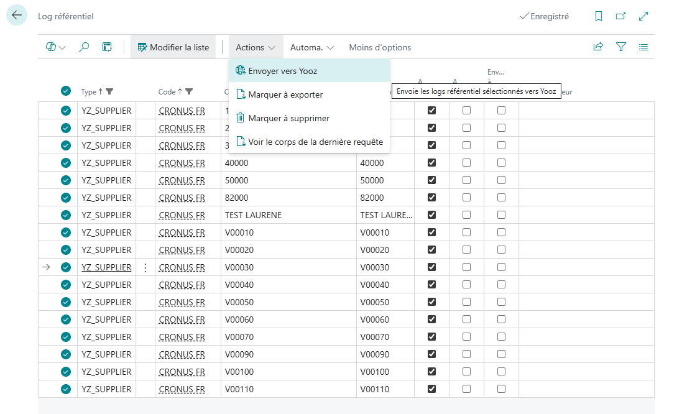Tick second checkbox in row V00010
The image size is (682, 414).
coord(467,232)
